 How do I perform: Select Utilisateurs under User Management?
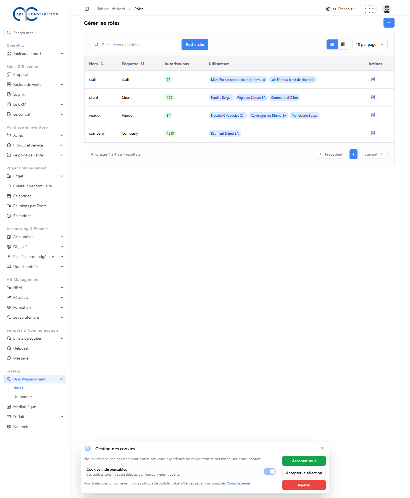pos(23,397)
